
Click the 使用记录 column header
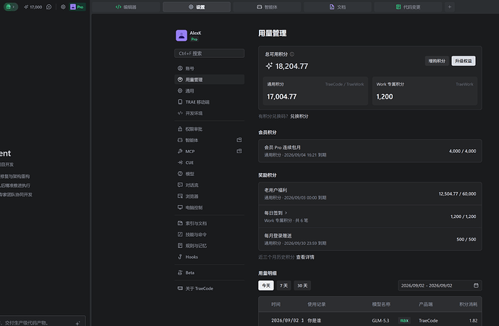point(316,304)
